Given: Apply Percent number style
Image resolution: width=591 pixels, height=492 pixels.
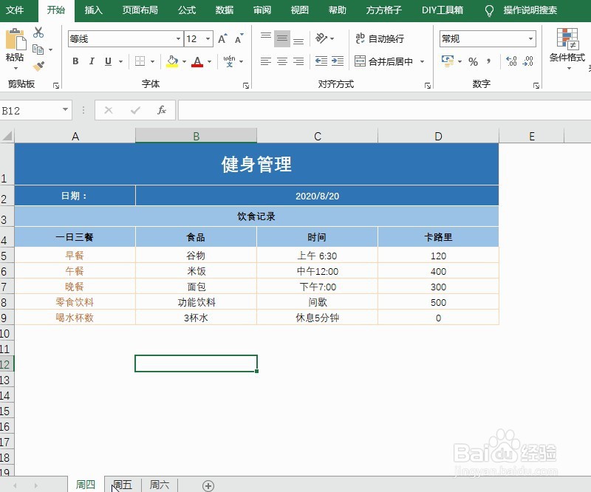Looking at the screenshot, I should pyautogui.click(x=473, y=62).
